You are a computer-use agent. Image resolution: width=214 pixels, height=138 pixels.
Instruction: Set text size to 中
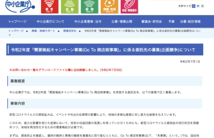(198, 6)
